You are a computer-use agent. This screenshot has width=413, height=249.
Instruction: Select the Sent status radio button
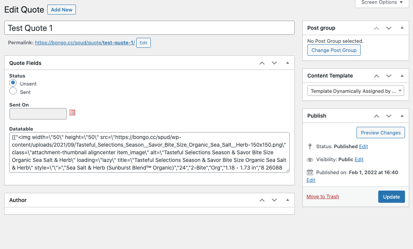tap(13, 91)
